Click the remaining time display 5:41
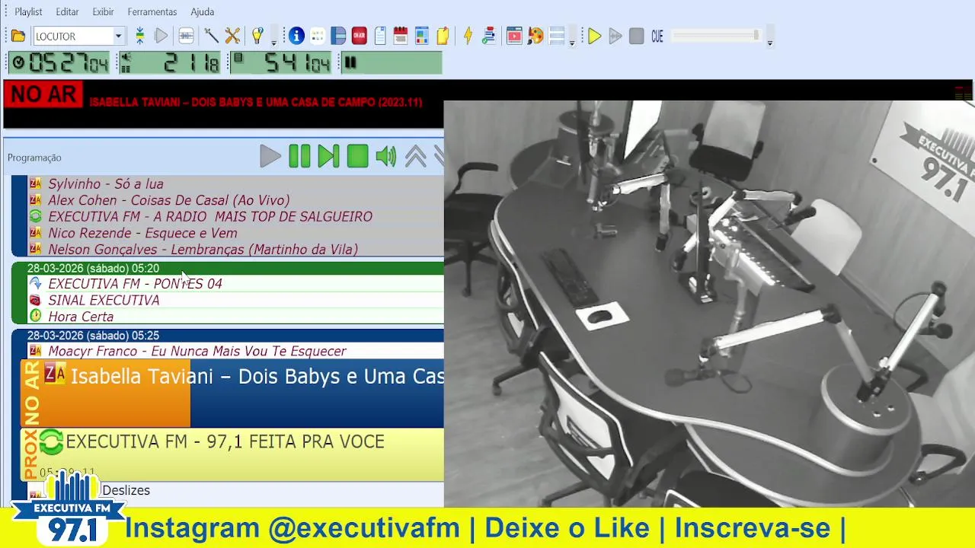 coord(281,62)
